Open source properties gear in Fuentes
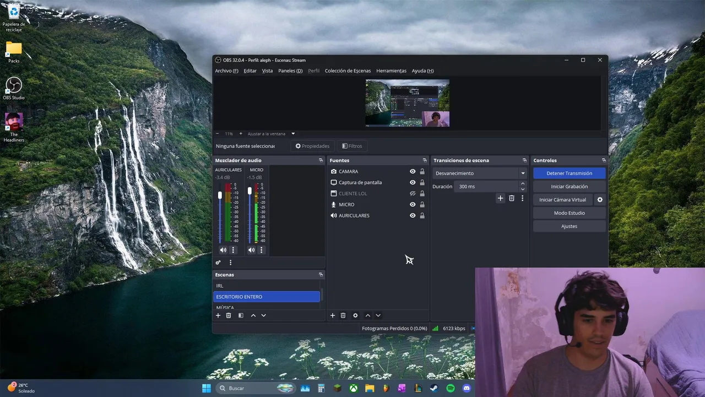The height and width of the screenshot is (397, 705). 355,315
